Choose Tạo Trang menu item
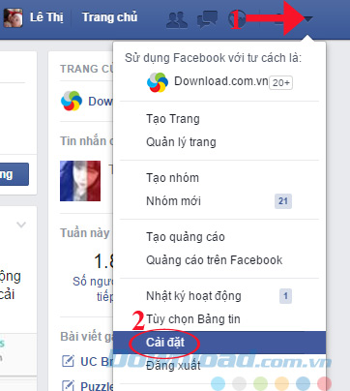 173,119
